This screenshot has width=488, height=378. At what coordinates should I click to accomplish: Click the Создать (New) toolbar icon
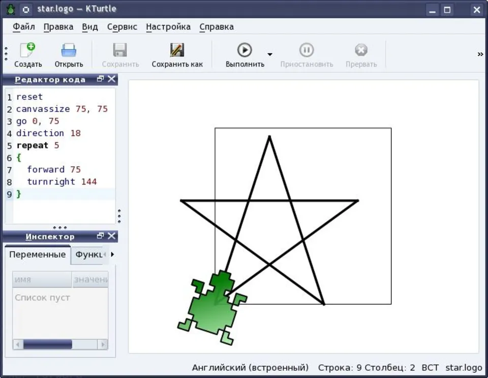[x=27, y=50]
